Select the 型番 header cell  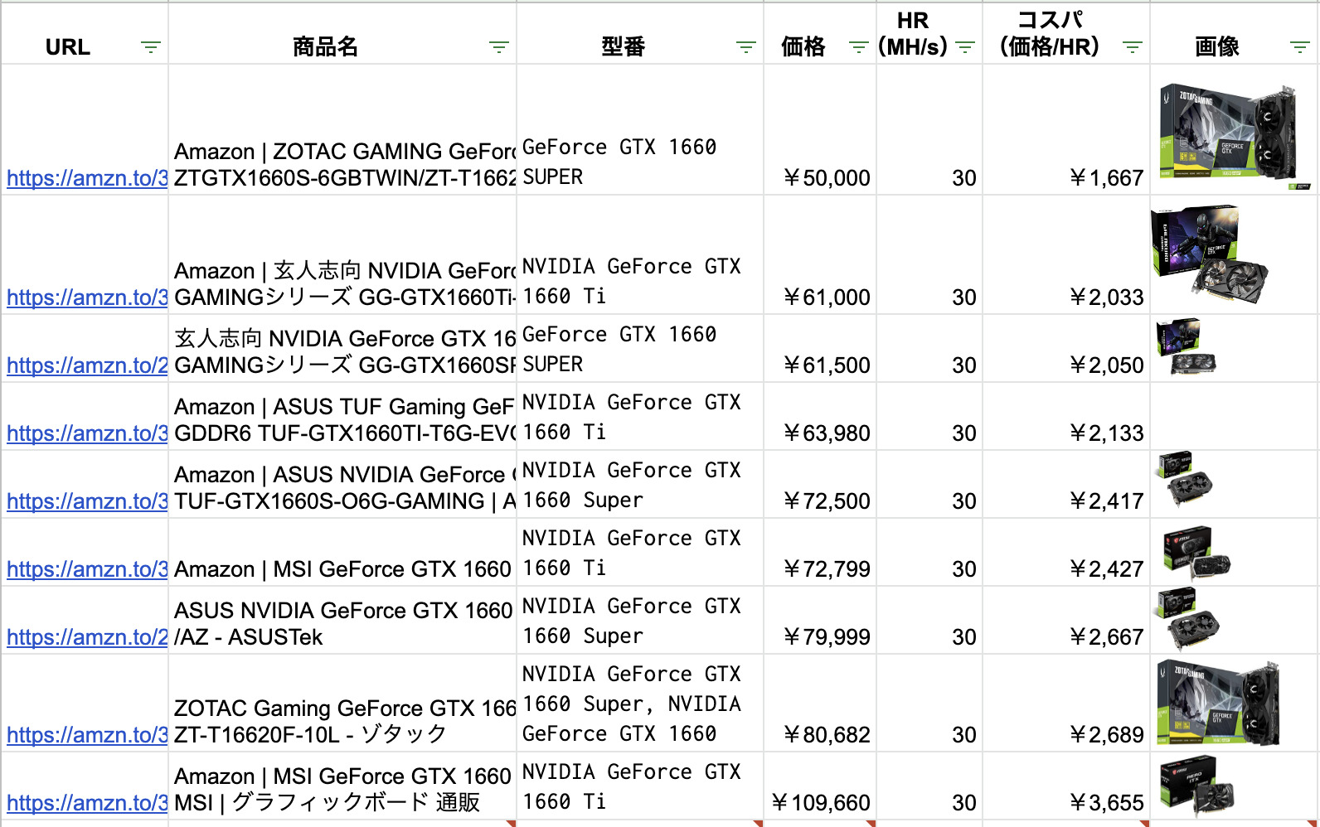640,33
